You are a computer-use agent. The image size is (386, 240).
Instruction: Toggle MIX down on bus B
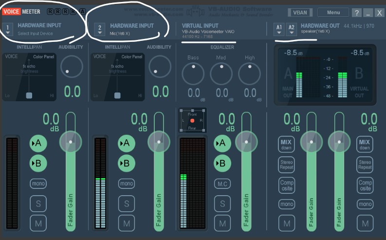[365, 144]
